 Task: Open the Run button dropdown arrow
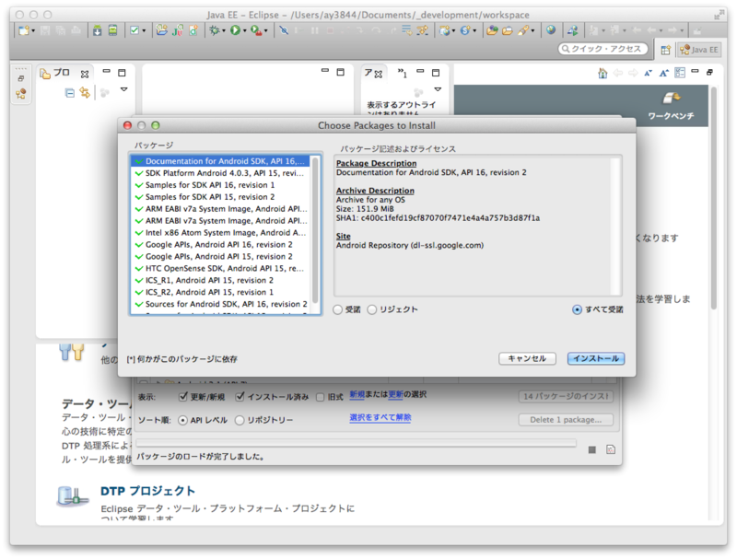[245, 30]
